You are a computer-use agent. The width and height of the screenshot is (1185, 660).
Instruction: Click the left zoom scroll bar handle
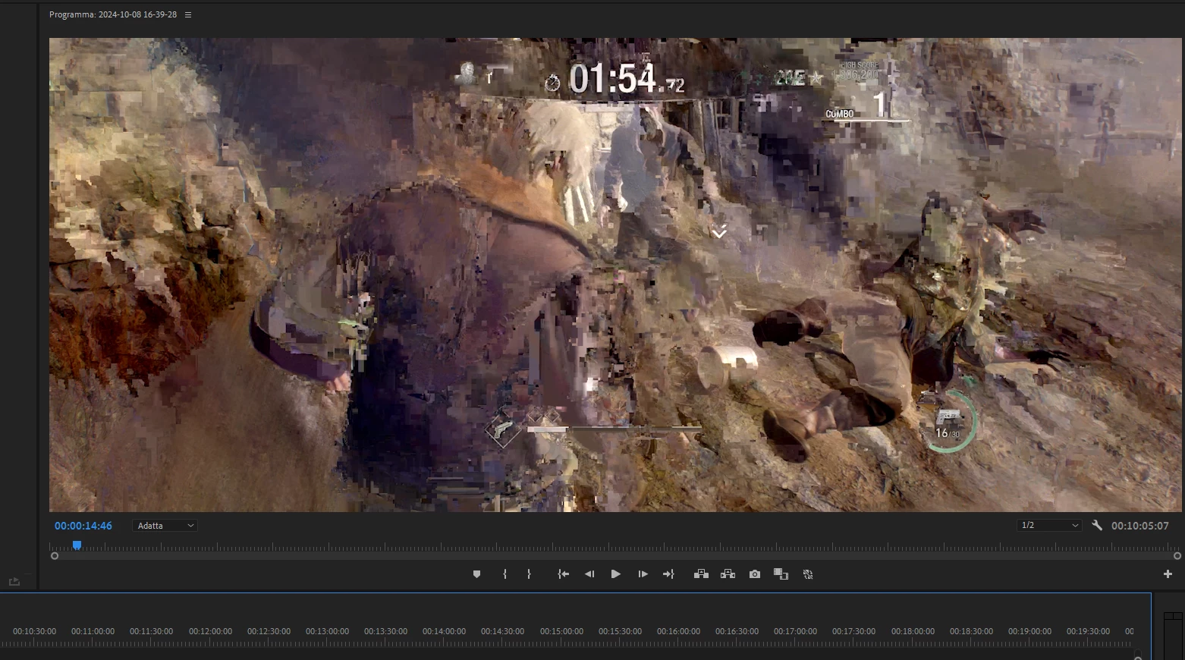pos(55,556)
